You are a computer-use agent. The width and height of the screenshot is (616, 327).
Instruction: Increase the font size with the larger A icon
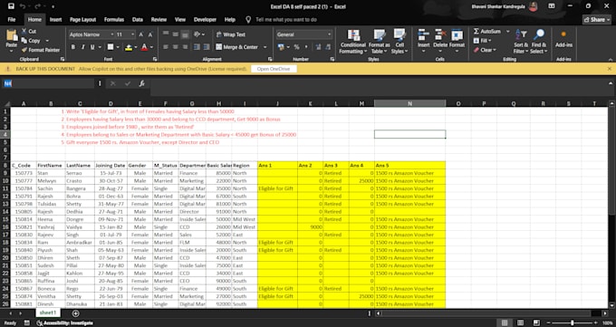141,34
